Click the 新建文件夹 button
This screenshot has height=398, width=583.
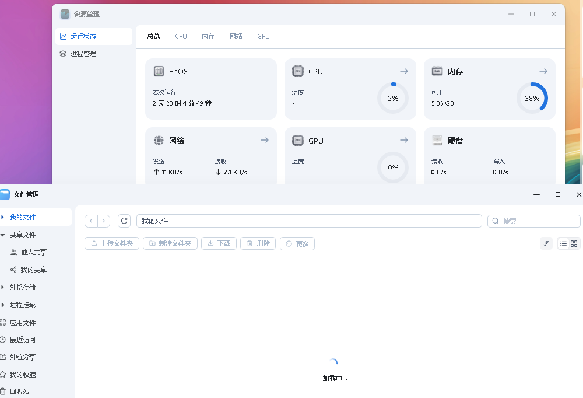pos(170,243)
